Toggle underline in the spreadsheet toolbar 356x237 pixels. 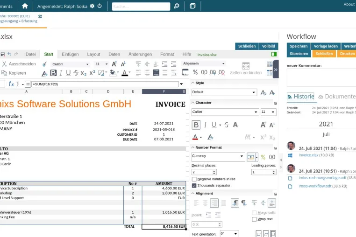pyautogui.click(x=68, y=73)
